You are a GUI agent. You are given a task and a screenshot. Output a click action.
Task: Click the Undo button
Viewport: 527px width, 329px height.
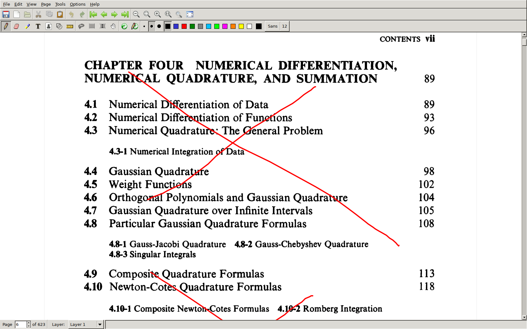(72, 14)
